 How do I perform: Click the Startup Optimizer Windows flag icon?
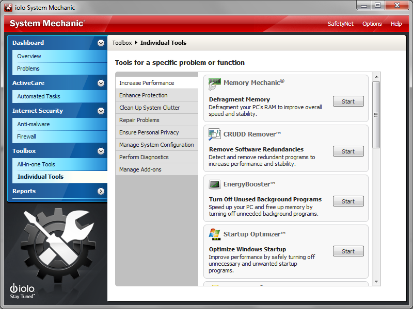pyautogui.click(x=215, y=234)
